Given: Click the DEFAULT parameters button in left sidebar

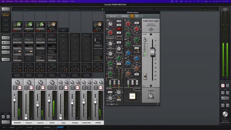Looking at the screenshot, I should click(x=6, y=59).
